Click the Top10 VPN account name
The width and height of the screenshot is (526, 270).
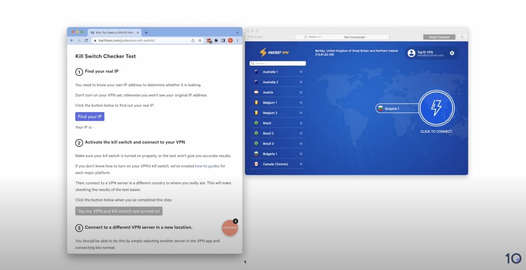point(425,52)
